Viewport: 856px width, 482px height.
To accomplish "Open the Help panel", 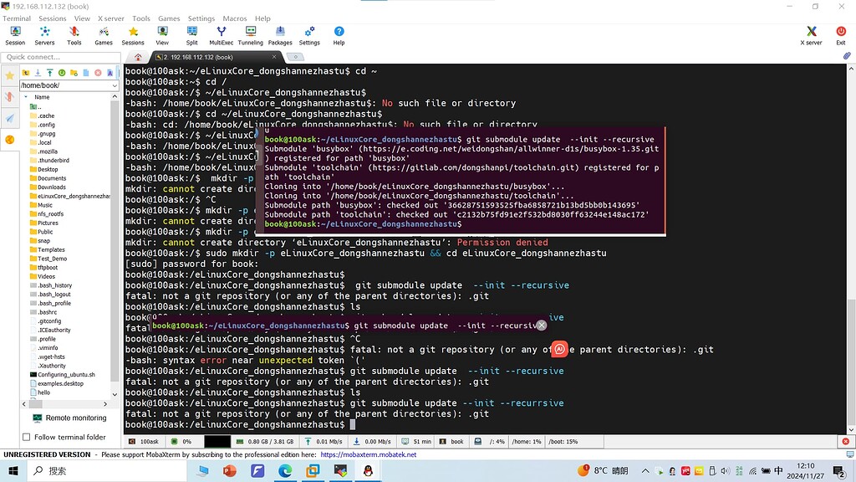I will pos(339,33).
